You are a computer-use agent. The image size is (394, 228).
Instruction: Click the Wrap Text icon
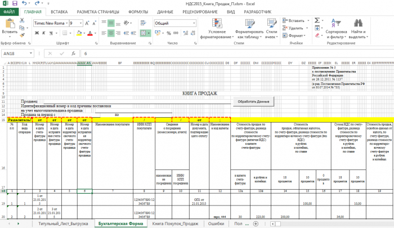click(144, 23)
